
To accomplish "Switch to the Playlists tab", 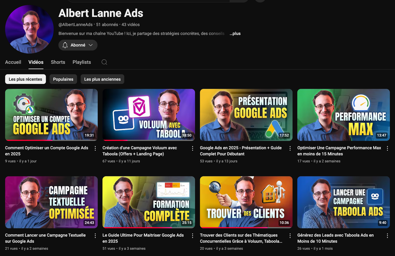I will click(81, 62).
